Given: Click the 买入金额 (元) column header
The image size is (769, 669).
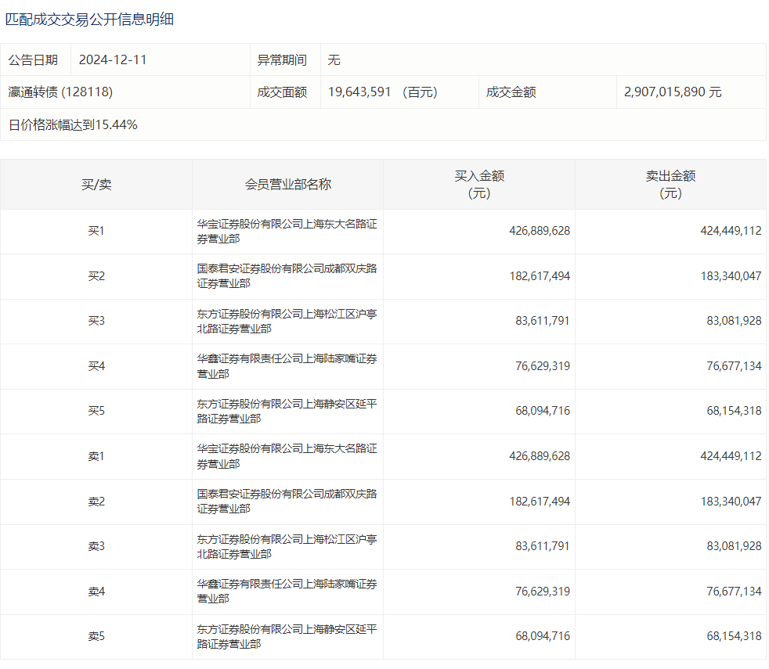Looking at the screenshot, I should pos(479,185).
